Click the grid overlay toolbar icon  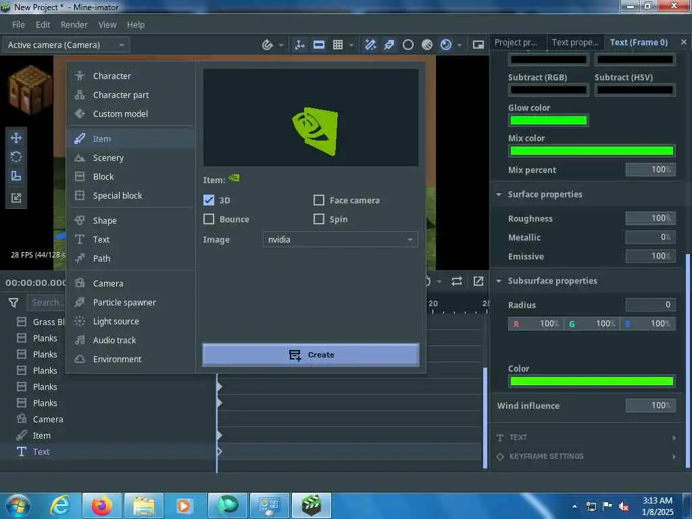point(338,45)
